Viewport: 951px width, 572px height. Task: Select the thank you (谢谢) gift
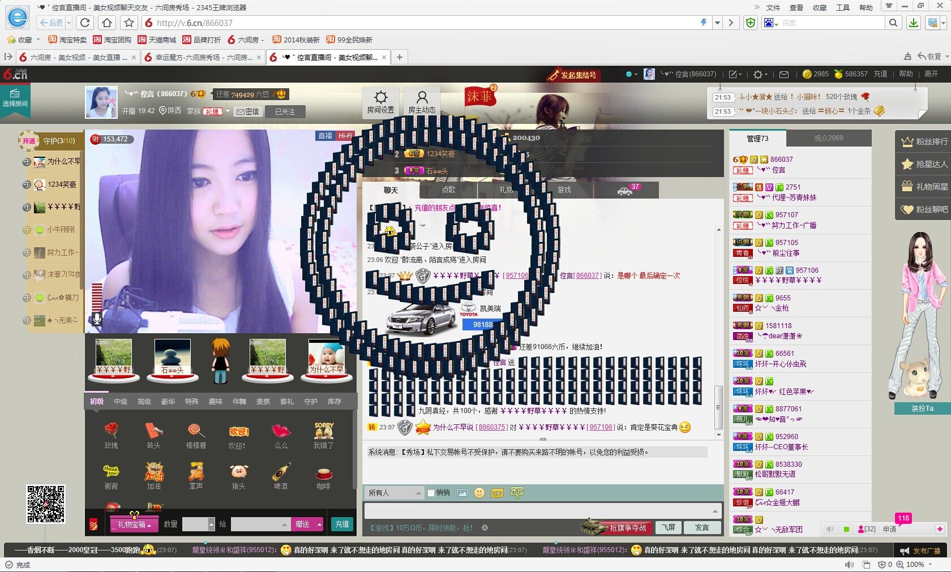coord(112,476)
